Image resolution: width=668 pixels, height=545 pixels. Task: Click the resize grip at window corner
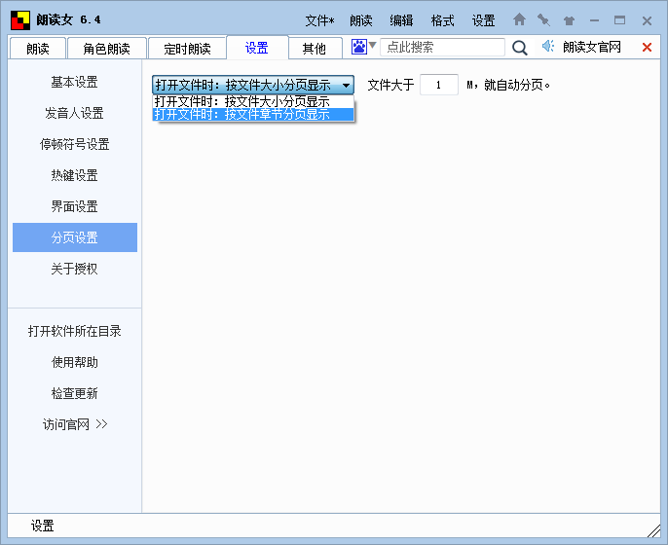[x=653, y=530]
